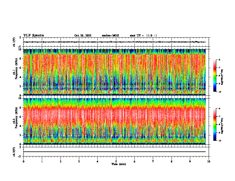Click the '-6' label on ch.1 color scale
235x181 pixels.
pos(219,60)
